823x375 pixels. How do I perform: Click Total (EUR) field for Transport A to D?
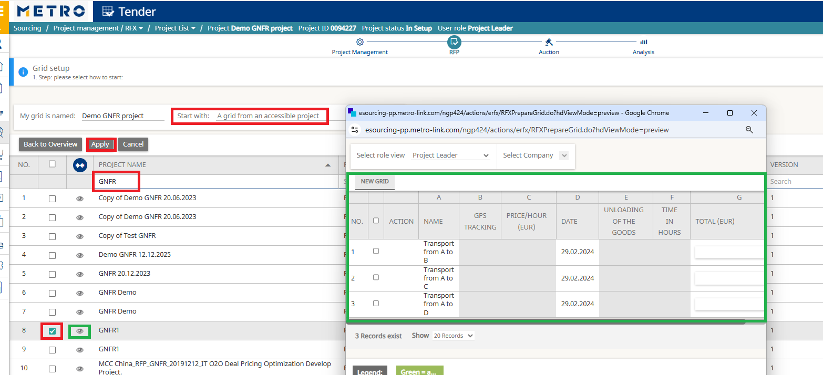click(x=729, y=305)
